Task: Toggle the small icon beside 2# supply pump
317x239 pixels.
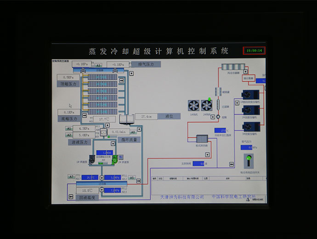Action: click(120, 157)
